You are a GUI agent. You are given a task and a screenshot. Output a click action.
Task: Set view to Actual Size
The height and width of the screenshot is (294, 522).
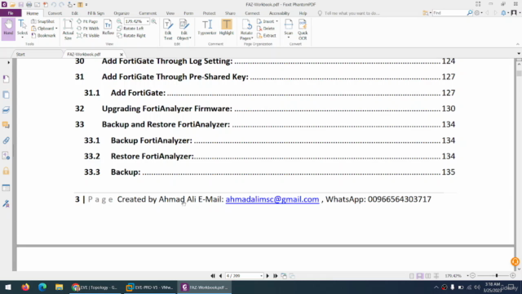(x=68, y=29)
